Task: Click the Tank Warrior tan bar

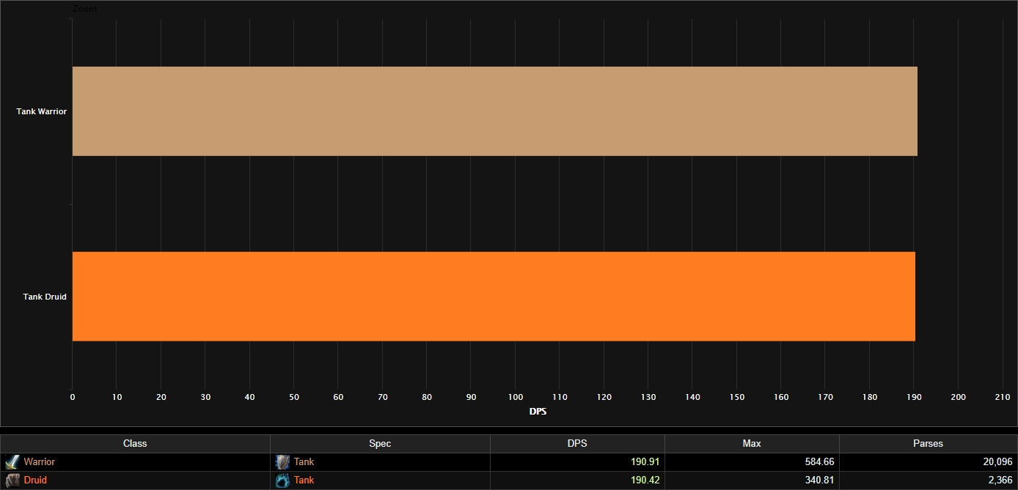Action: (x=494, y=111)
